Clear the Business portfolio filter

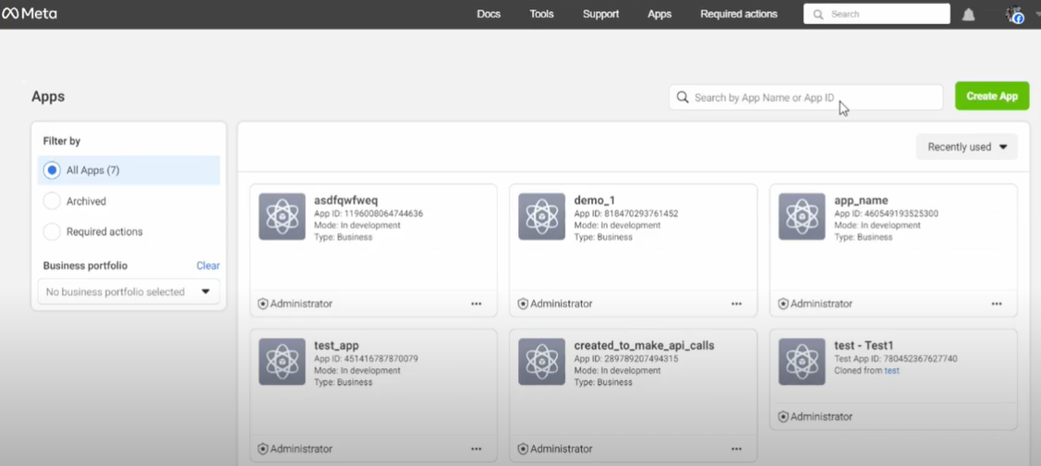(x=208, y=265)
